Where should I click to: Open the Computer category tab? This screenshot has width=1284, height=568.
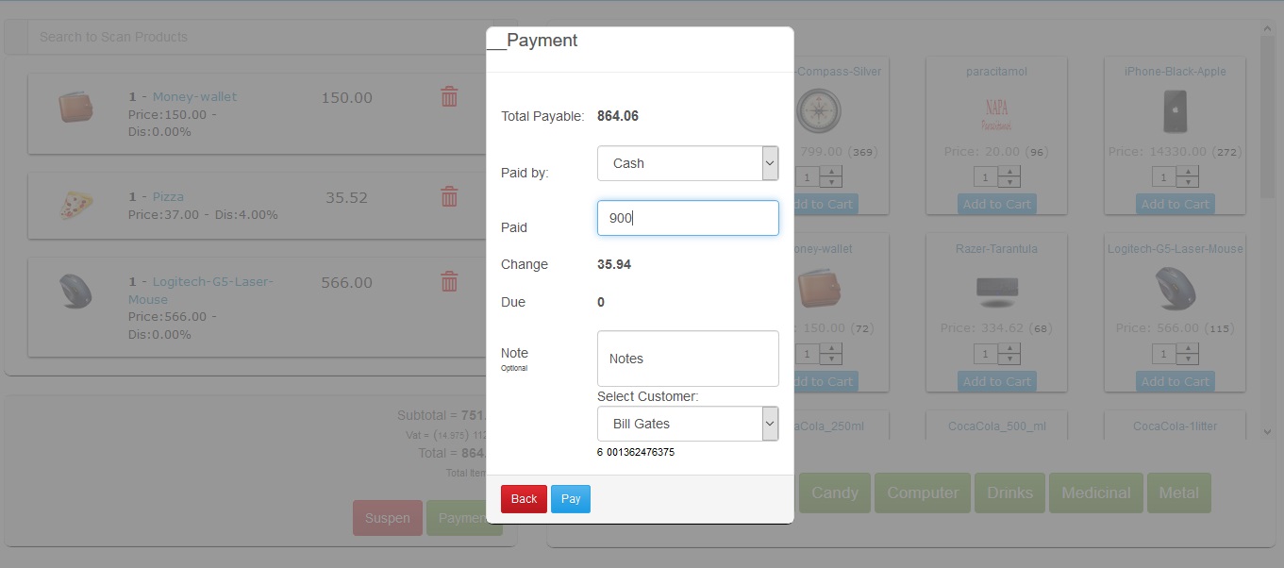coord(924,493)
